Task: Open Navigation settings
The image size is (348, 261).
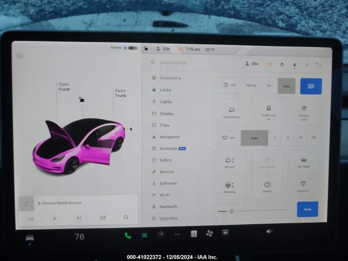Action: 166,137
